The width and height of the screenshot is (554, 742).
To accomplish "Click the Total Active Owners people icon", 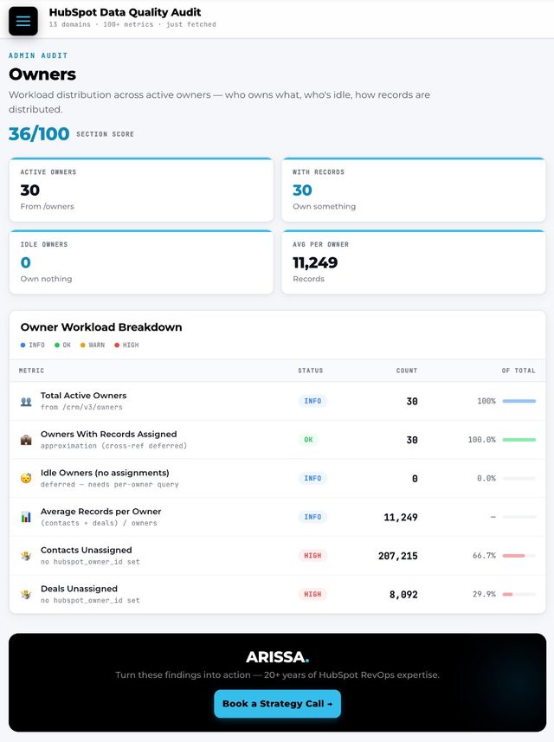I will point(26,401).
